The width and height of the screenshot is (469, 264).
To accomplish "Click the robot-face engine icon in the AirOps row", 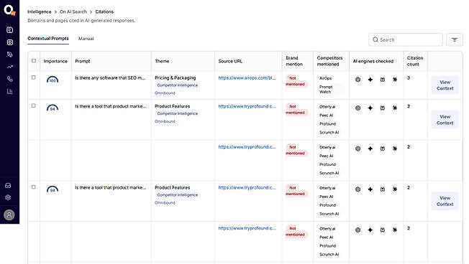I will point(382,80).
